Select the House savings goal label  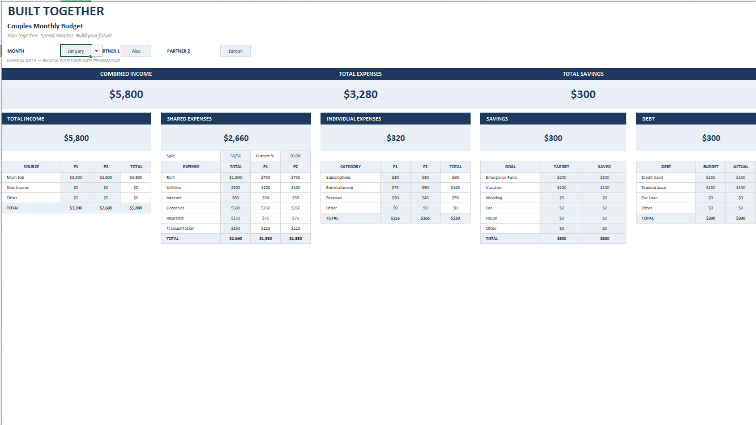pos(510,218)
